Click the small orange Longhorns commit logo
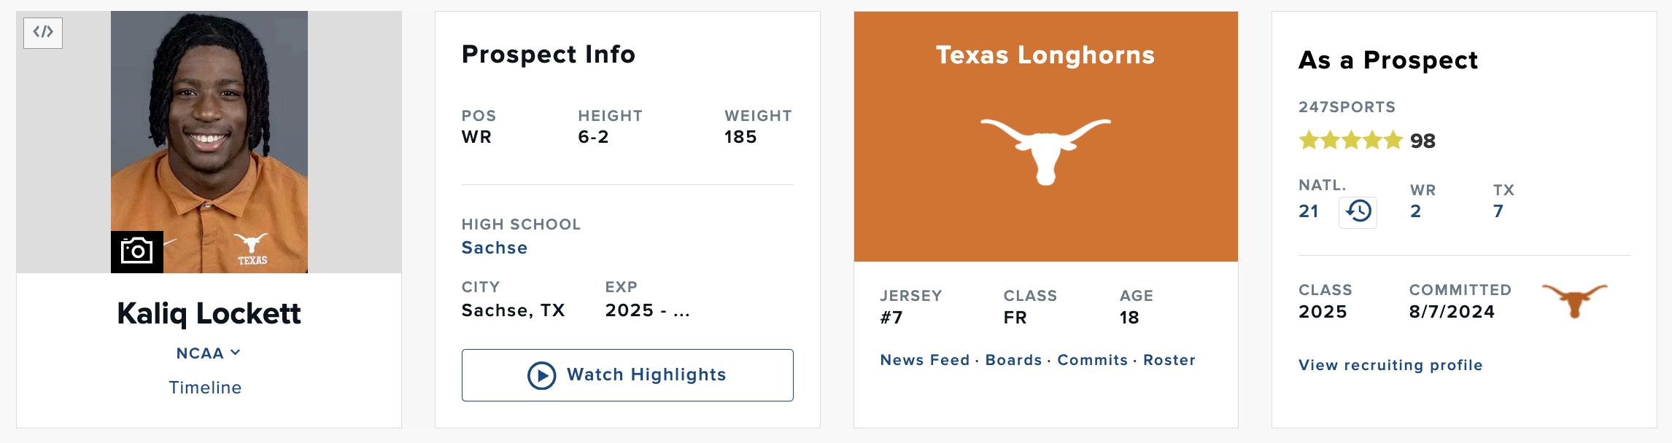 [1574, 300]
